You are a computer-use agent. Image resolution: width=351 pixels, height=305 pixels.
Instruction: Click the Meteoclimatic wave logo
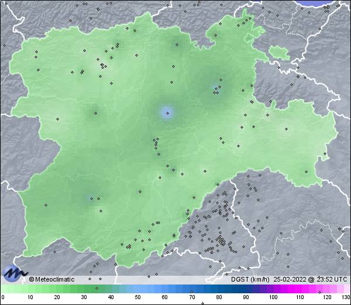tap(14, 273)
